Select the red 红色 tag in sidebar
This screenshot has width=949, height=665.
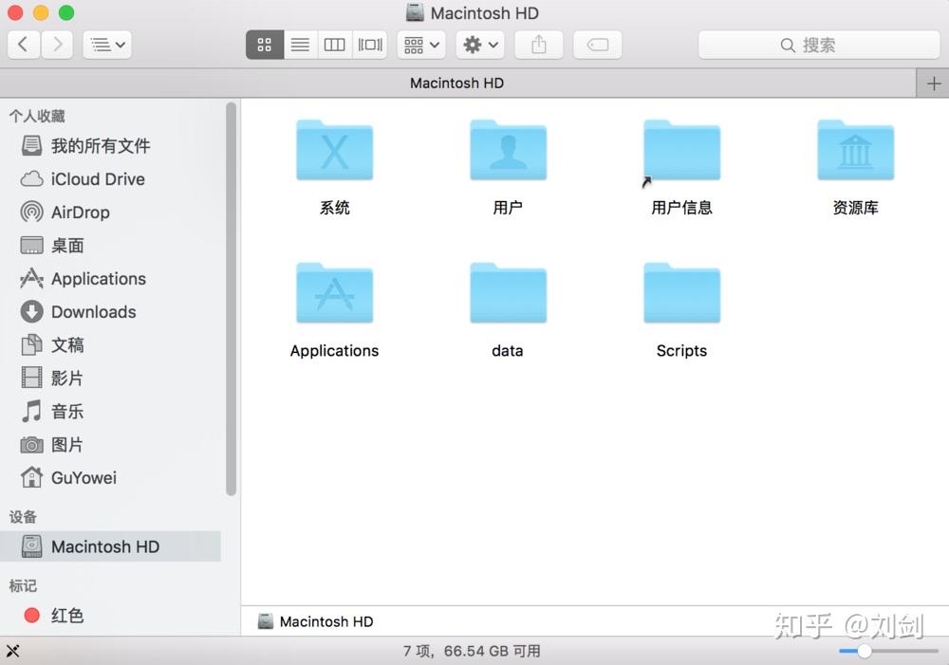67,615
